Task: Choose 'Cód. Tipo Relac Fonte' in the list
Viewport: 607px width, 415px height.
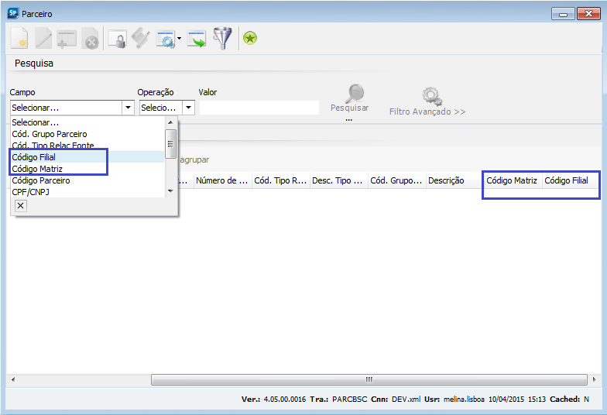Action: point(87,146)
